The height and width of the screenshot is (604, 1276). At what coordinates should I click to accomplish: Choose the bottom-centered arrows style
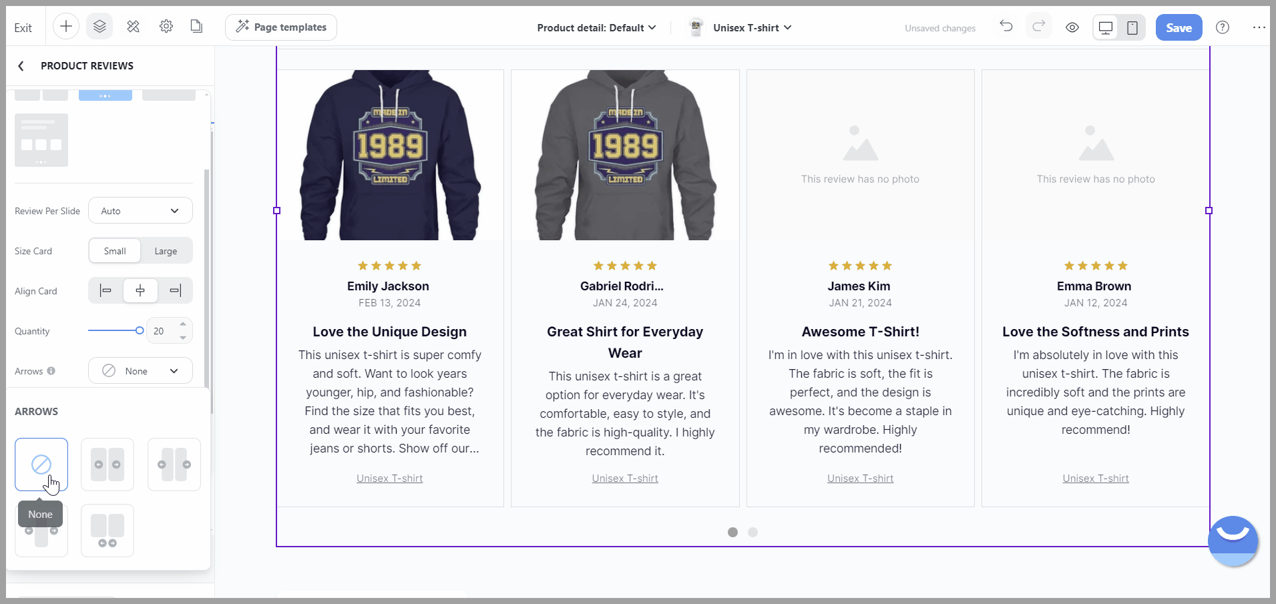(108, 531)
